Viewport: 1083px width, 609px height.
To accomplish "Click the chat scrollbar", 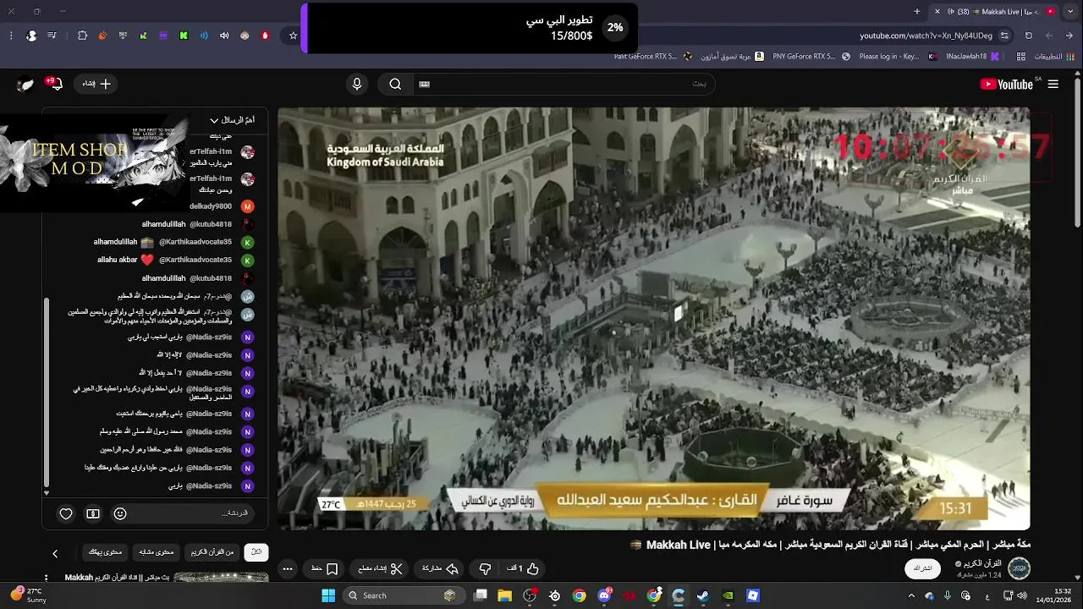I will coord(46,393).
